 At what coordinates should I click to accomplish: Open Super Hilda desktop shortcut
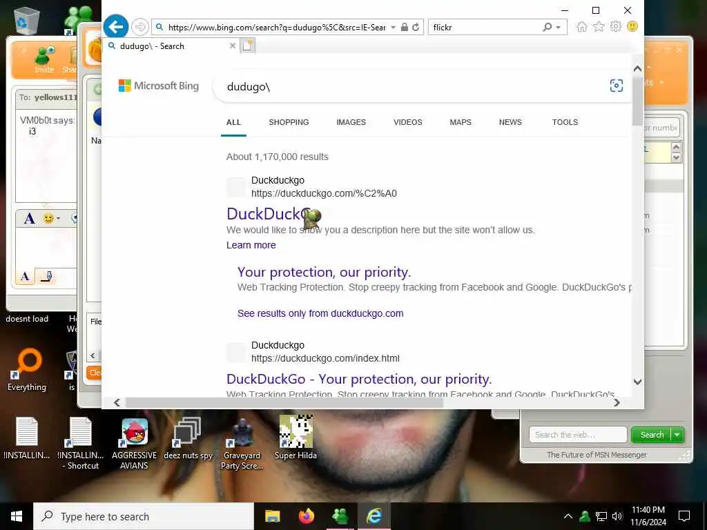296,437
